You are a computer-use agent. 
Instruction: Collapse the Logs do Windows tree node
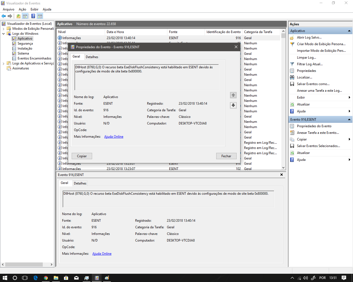(x=3, y=34)
